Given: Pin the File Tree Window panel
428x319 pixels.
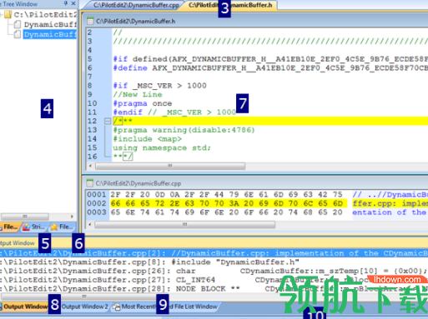Looking at the screenshot, I should (x=66, y=3).
